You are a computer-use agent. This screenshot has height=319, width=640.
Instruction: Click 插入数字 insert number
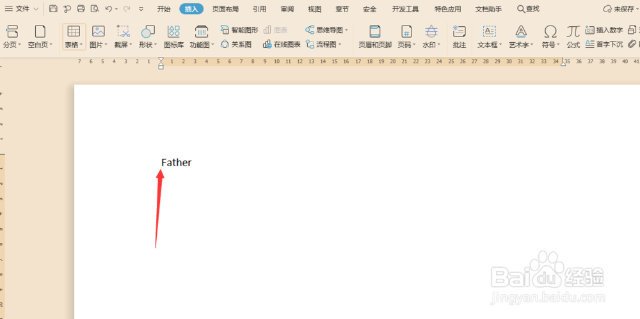pos(604,30)
